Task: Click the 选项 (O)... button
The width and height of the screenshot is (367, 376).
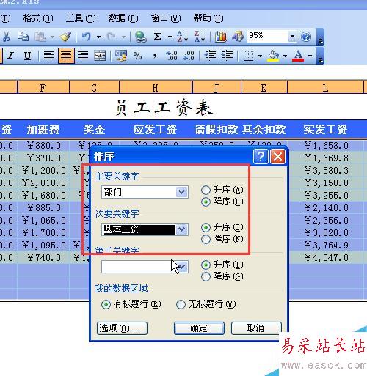Action: pyautogui.click(x=122, y=328)
